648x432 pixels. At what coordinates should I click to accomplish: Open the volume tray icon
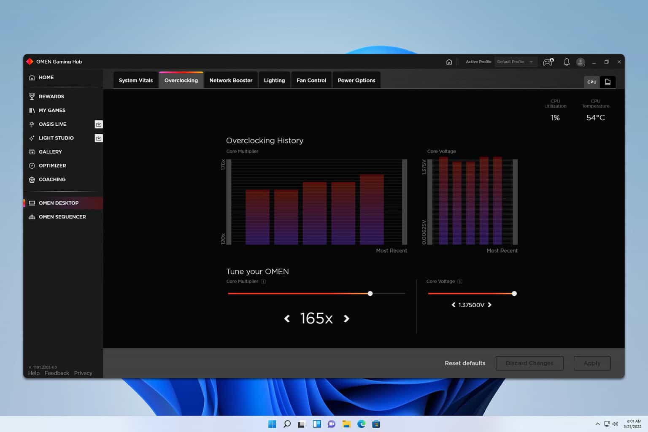coord(615,424)
